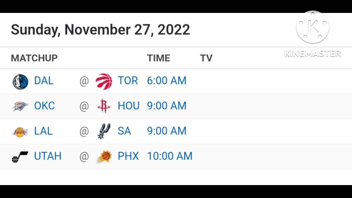Click the Los Angeles Lakers logo
The height and width of the screenshot is (198, 352).
(20, 132)
